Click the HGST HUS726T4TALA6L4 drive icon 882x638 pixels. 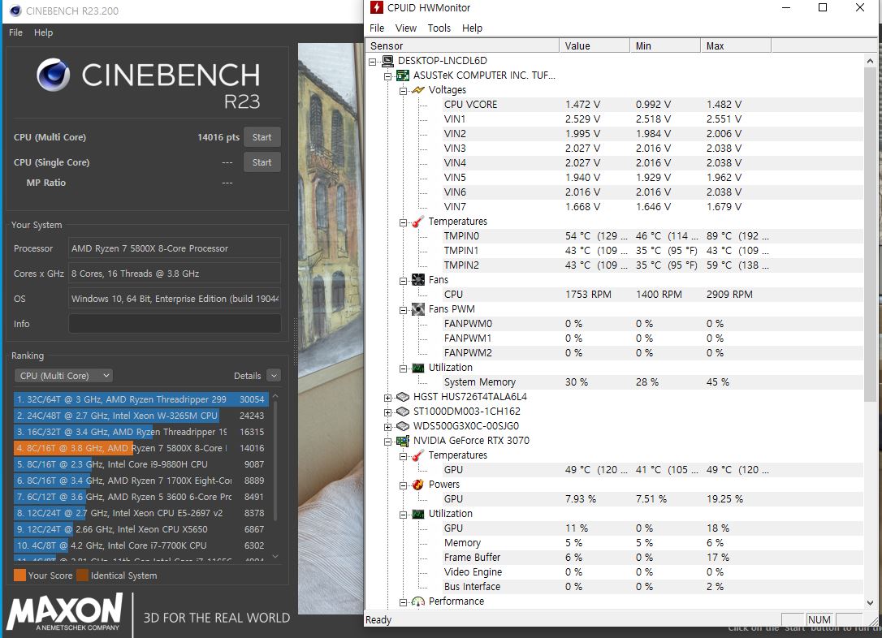[403, 397]
